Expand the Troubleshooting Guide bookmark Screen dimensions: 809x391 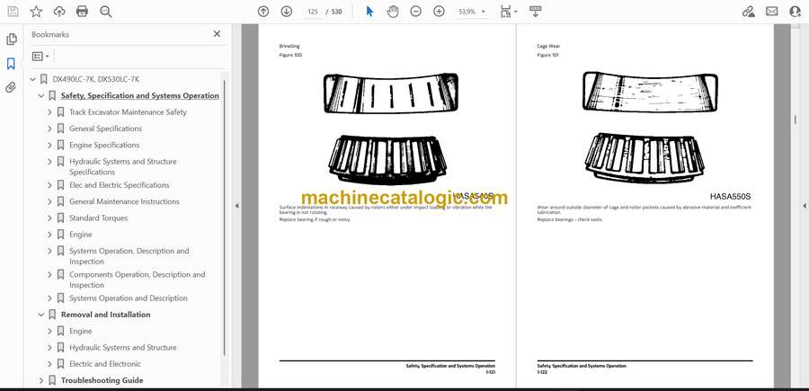(x=41, y=381)
